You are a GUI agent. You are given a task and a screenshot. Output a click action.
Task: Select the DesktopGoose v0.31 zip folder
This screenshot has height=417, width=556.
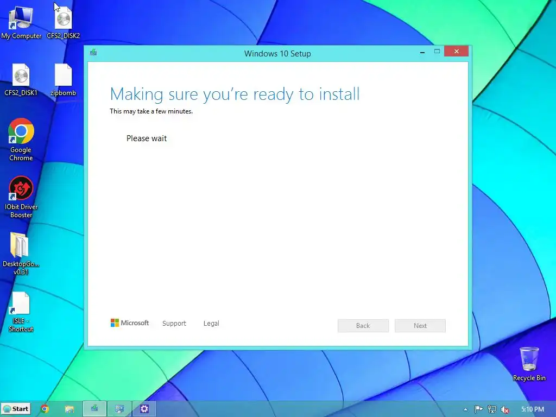coord(21,254)
